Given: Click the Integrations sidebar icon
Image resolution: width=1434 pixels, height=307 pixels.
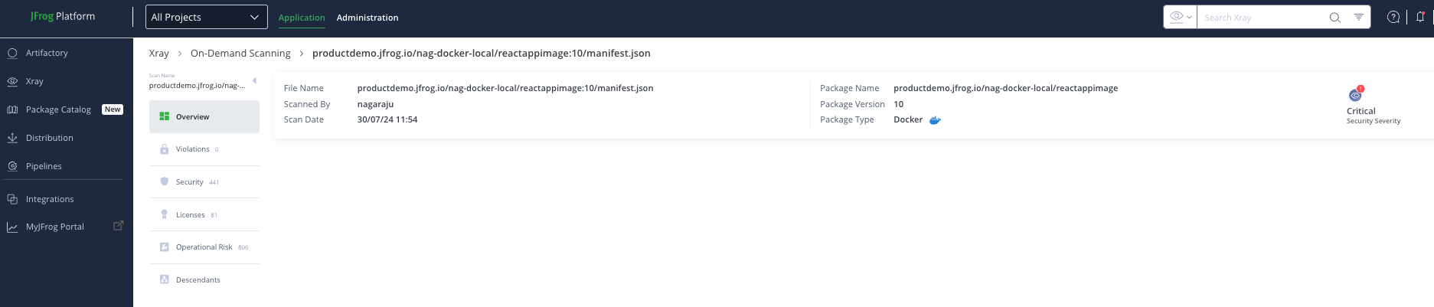Looking at the screenshot, I should click(x=12, y=199).
